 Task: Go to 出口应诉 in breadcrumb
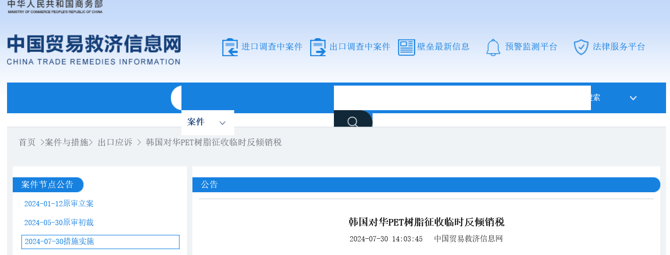tap(115, 142)
